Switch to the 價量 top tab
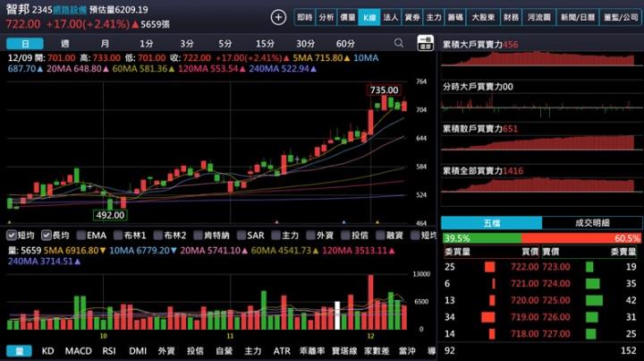This screenshot has width=644, height=361. point(347,17)
